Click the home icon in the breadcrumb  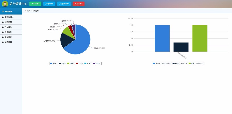(x=26, y=11)
